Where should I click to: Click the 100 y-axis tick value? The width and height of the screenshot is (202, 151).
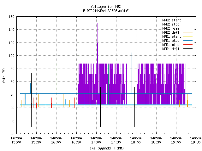[x=11, y=56]
